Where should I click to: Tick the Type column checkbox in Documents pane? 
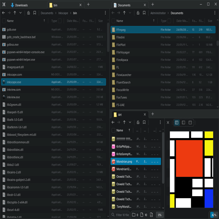pyautogui.click(x=169, y=21)
